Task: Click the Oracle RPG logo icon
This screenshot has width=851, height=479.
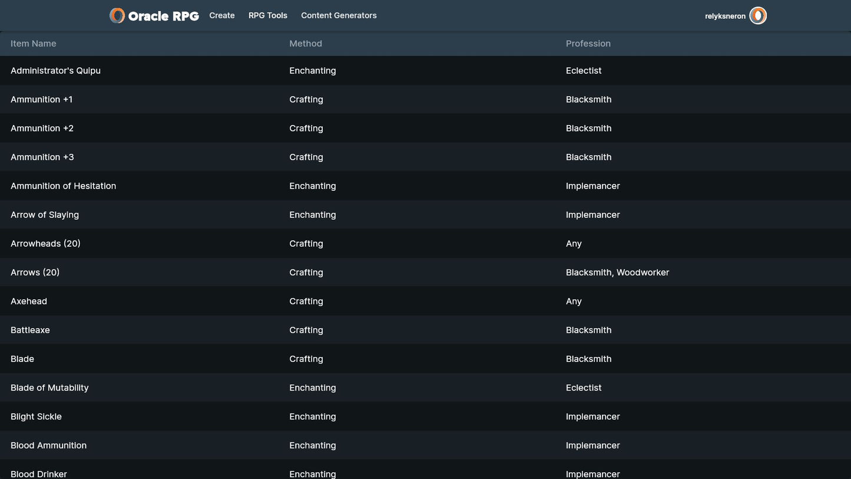Action: [x=117, y=16]
